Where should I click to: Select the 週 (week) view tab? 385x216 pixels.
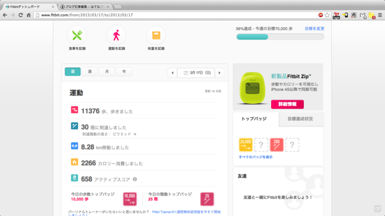[x=90, y=72]
